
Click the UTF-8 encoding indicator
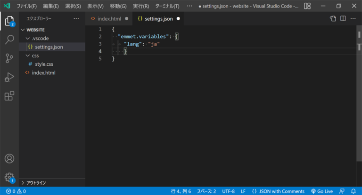228,191
